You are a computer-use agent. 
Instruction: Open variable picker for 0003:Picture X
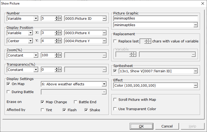click(104, 33)
